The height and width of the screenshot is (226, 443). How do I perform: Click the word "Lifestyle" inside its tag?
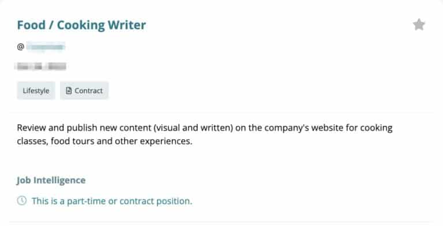[x=36, y=91]
